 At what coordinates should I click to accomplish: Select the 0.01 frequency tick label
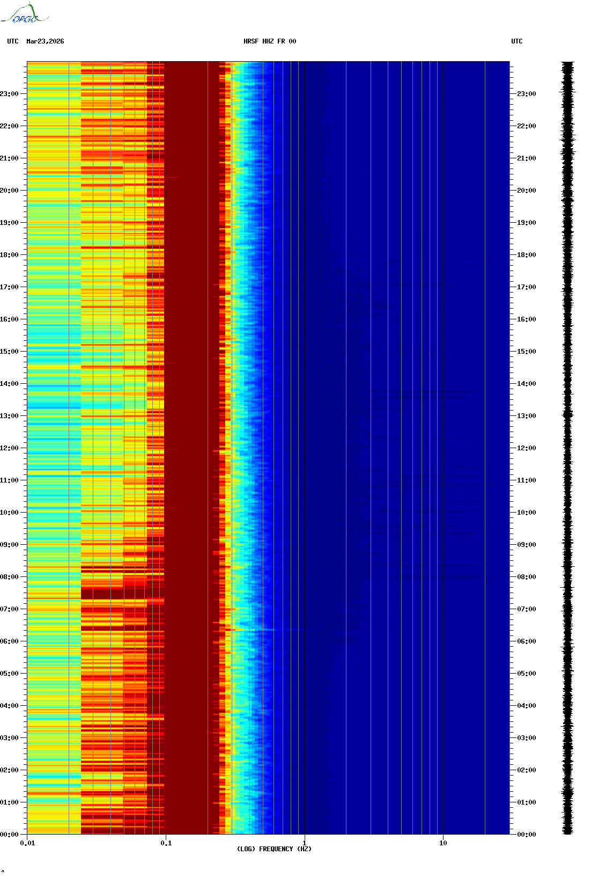(x=27, y=843)
